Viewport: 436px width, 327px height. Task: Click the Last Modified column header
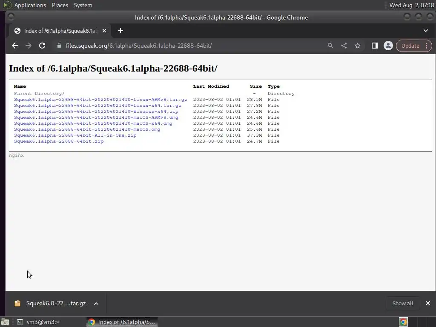pos(211,86)
